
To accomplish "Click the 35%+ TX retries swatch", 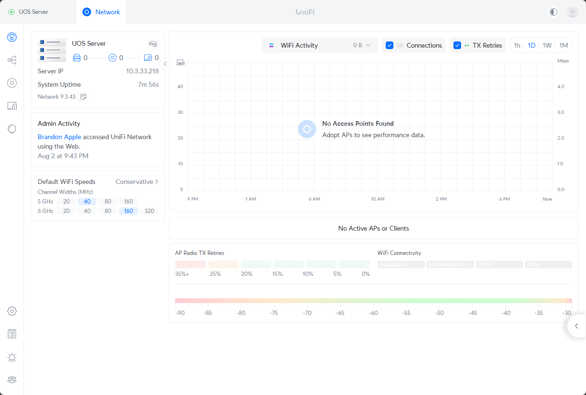I will 190,264.
